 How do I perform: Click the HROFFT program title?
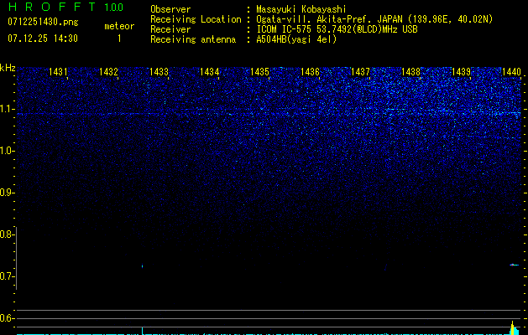pos(52,7)
